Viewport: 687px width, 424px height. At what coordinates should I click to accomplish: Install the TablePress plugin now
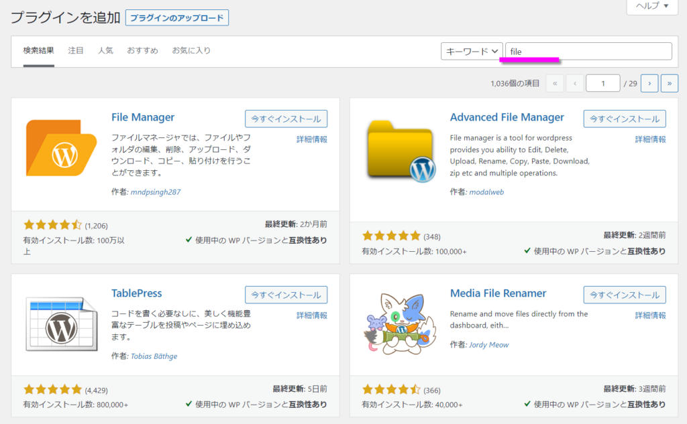click(x=286, y=295)
